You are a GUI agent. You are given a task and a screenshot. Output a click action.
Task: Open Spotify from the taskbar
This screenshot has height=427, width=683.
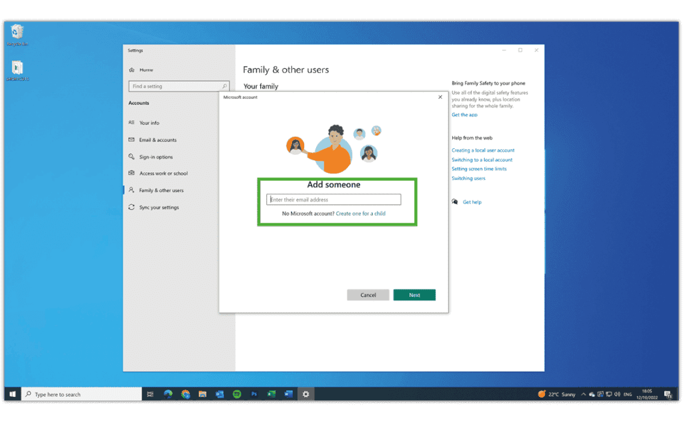(237, 394)
